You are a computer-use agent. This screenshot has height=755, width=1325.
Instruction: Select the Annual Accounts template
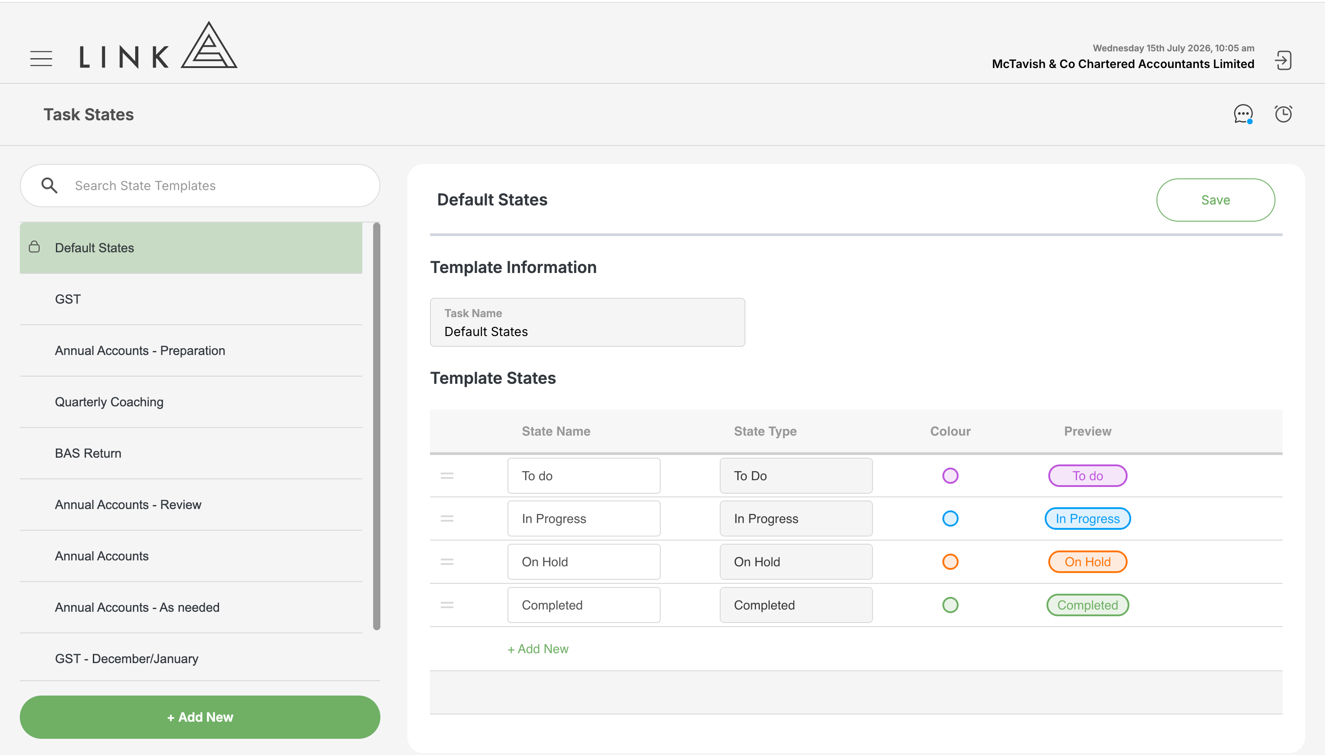[x=191, y=556]
